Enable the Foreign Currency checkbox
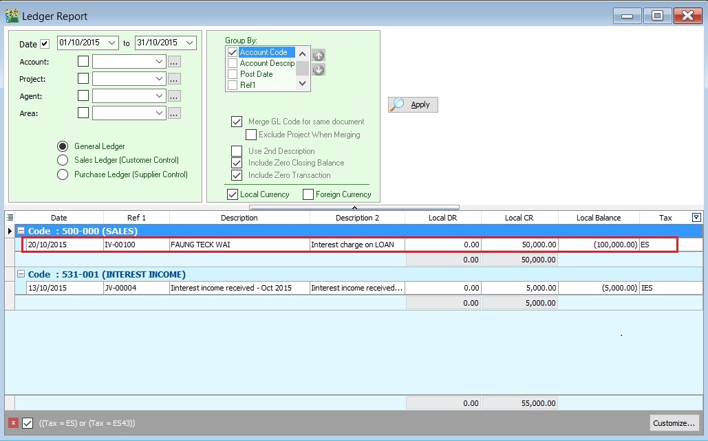This screenshot has height=441, width=708. [309, 194]
